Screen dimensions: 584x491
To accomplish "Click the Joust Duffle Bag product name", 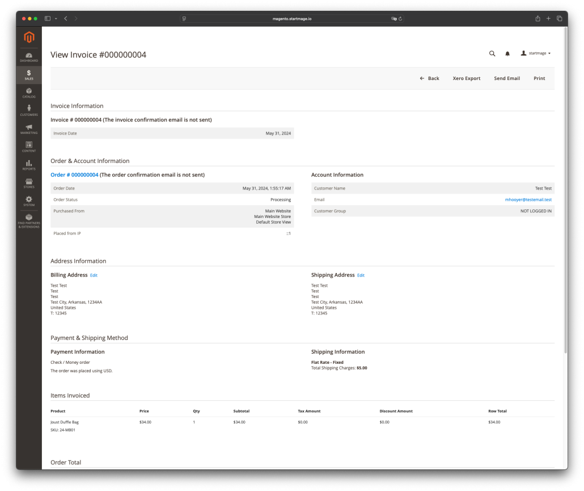I will click(65, 422).
